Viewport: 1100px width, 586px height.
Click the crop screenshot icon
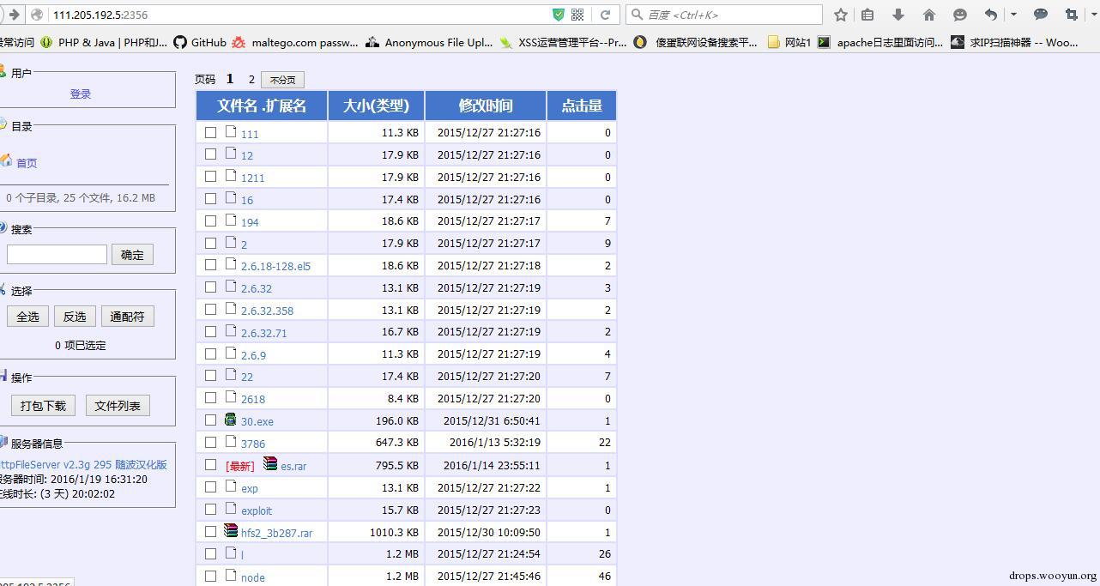[x=1071, y=15]
